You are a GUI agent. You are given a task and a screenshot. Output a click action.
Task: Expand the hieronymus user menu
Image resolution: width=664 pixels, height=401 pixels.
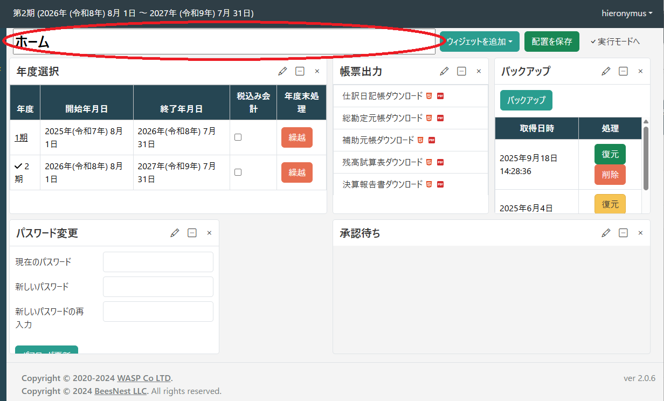point(626,13)
